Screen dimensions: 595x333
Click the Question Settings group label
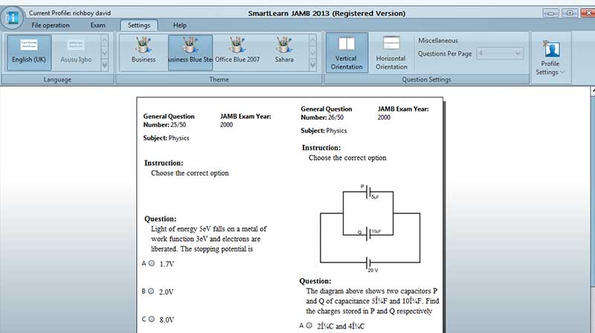click(x=426, y=80)
